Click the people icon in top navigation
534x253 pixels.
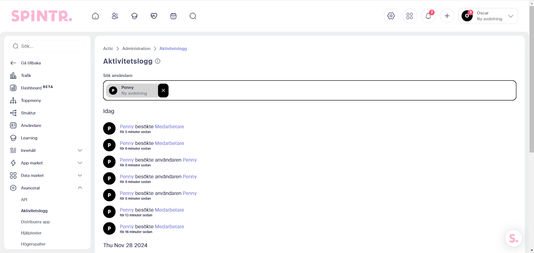click(115, 16)
